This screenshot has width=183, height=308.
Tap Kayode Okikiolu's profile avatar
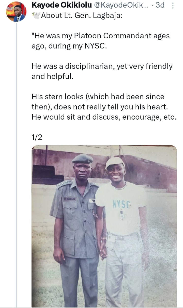(16, 12)
